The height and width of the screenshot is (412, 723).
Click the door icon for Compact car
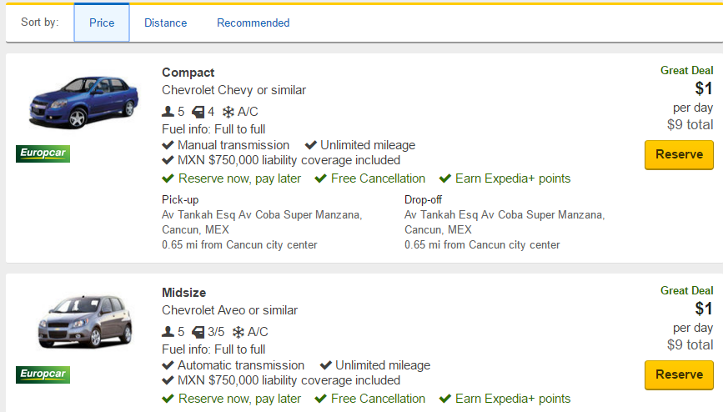[x=198, y=112]
